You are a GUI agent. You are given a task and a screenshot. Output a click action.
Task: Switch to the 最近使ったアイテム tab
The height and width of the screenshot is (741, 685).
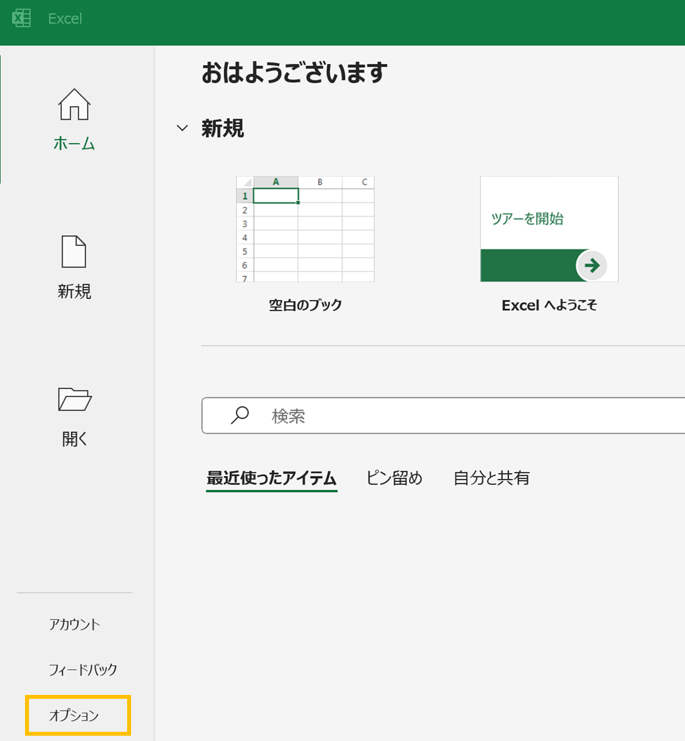click(x=271, y=478)
